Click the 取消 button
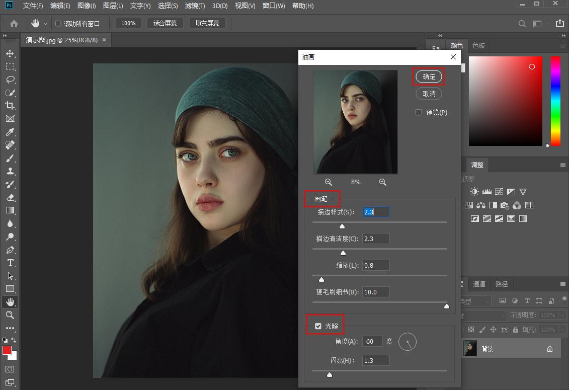This screenshot has height=390, width=569. (x=429, y=94)
